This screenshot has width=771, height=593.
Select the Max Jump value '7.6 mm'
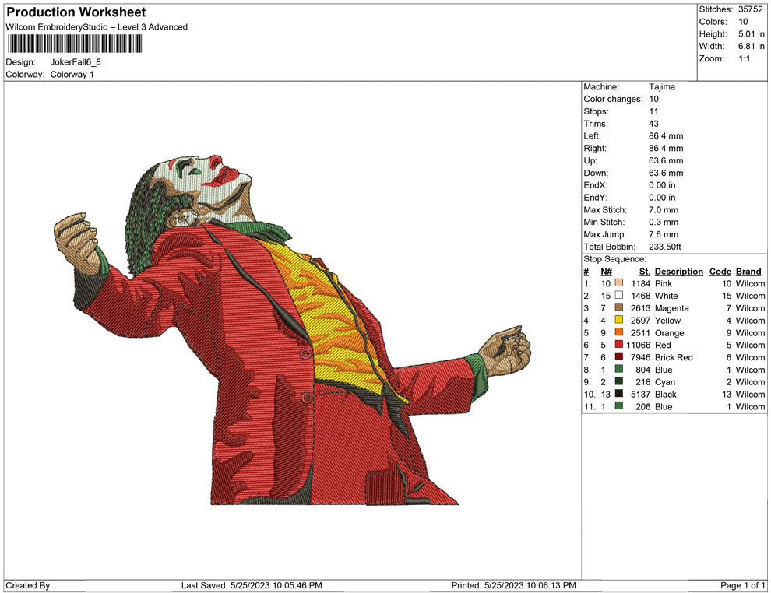tap(664, 234)
